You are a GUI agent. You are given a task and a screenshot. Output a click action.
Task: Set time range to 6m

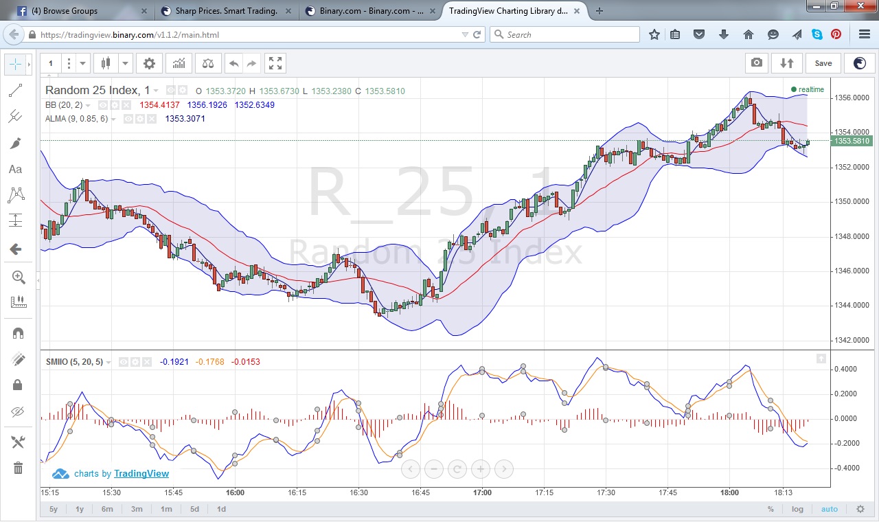pos(107,510)
